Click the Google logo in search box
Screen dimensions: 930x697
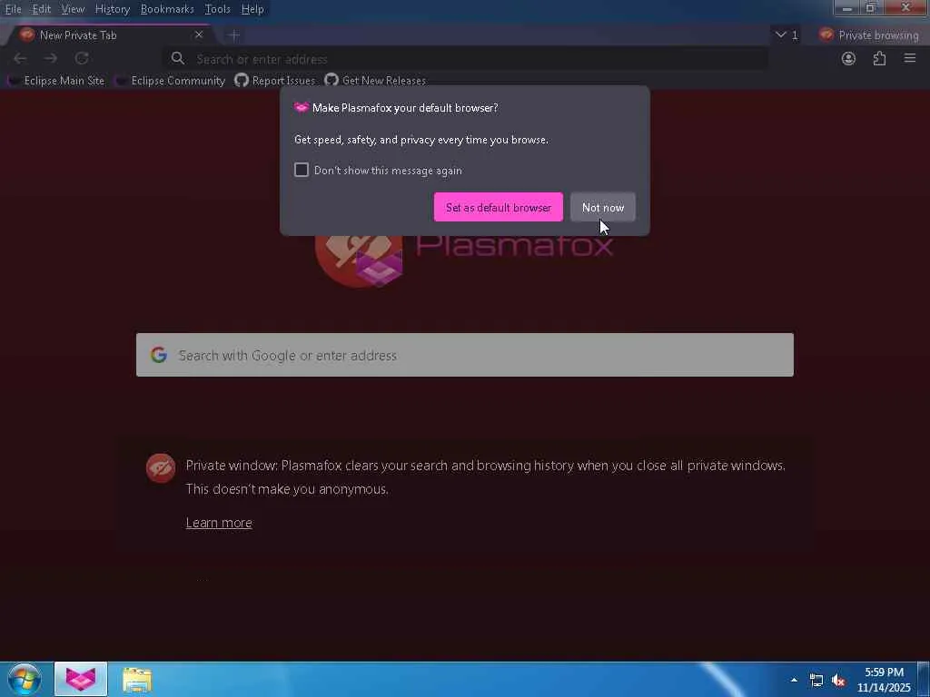point(158,355)
